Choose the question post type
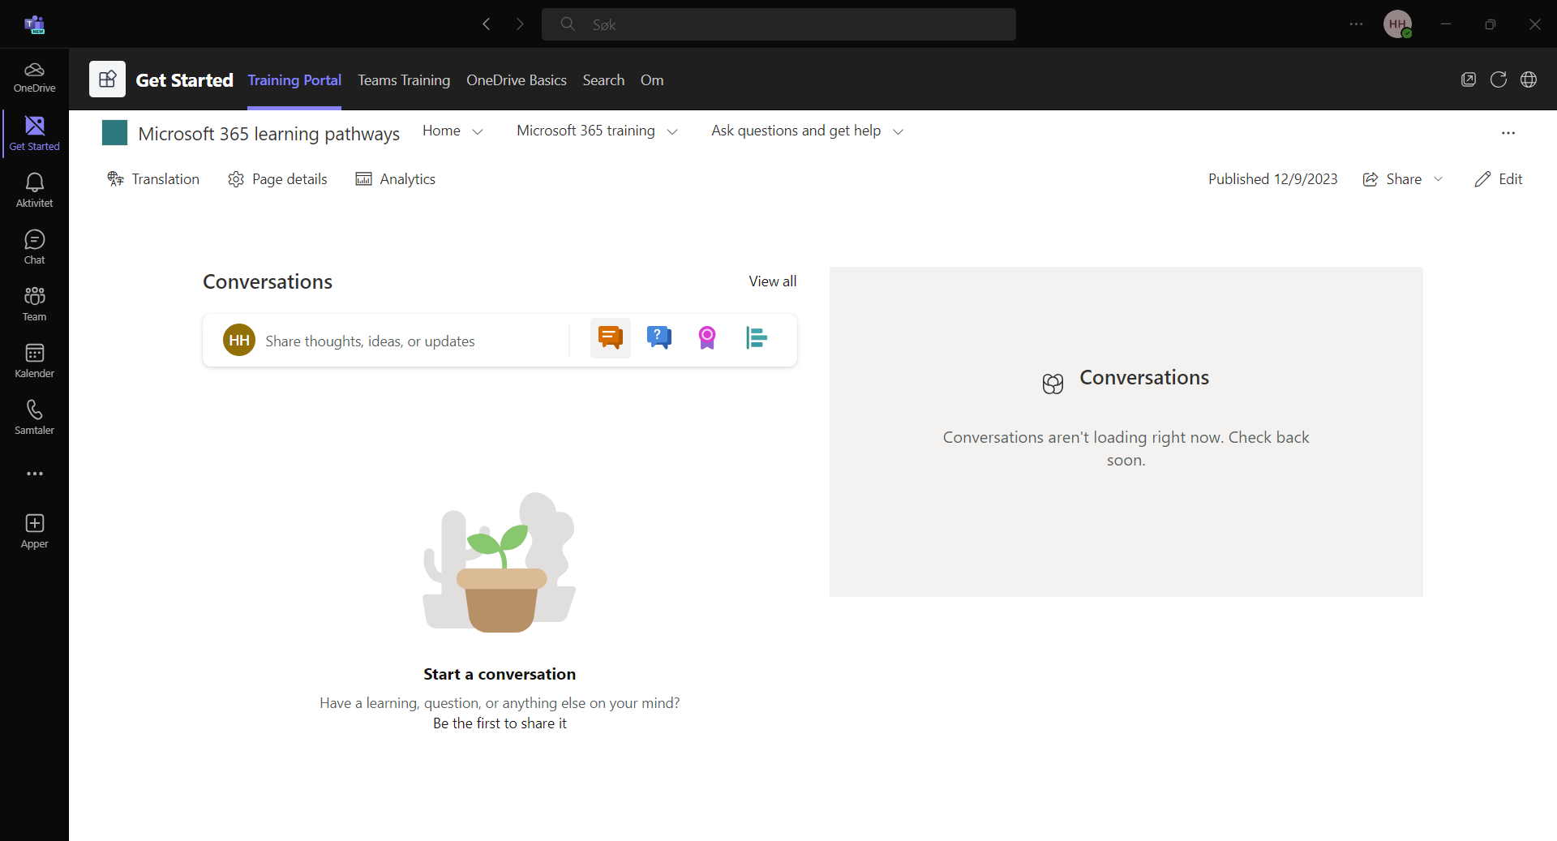The height and width of the screenshot is (841, 1557). (659, 337)
